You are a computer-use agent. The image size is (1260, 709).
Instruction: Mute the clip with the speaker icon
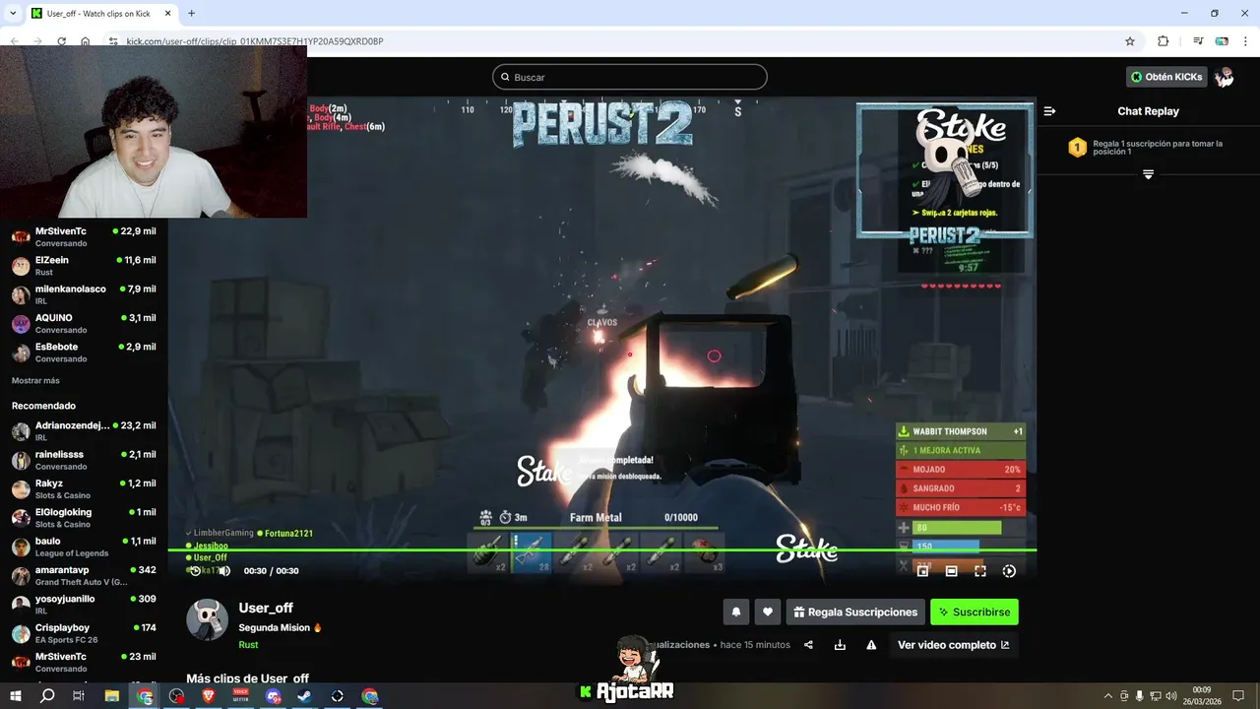pyautogui.click(x=224, y=571)
